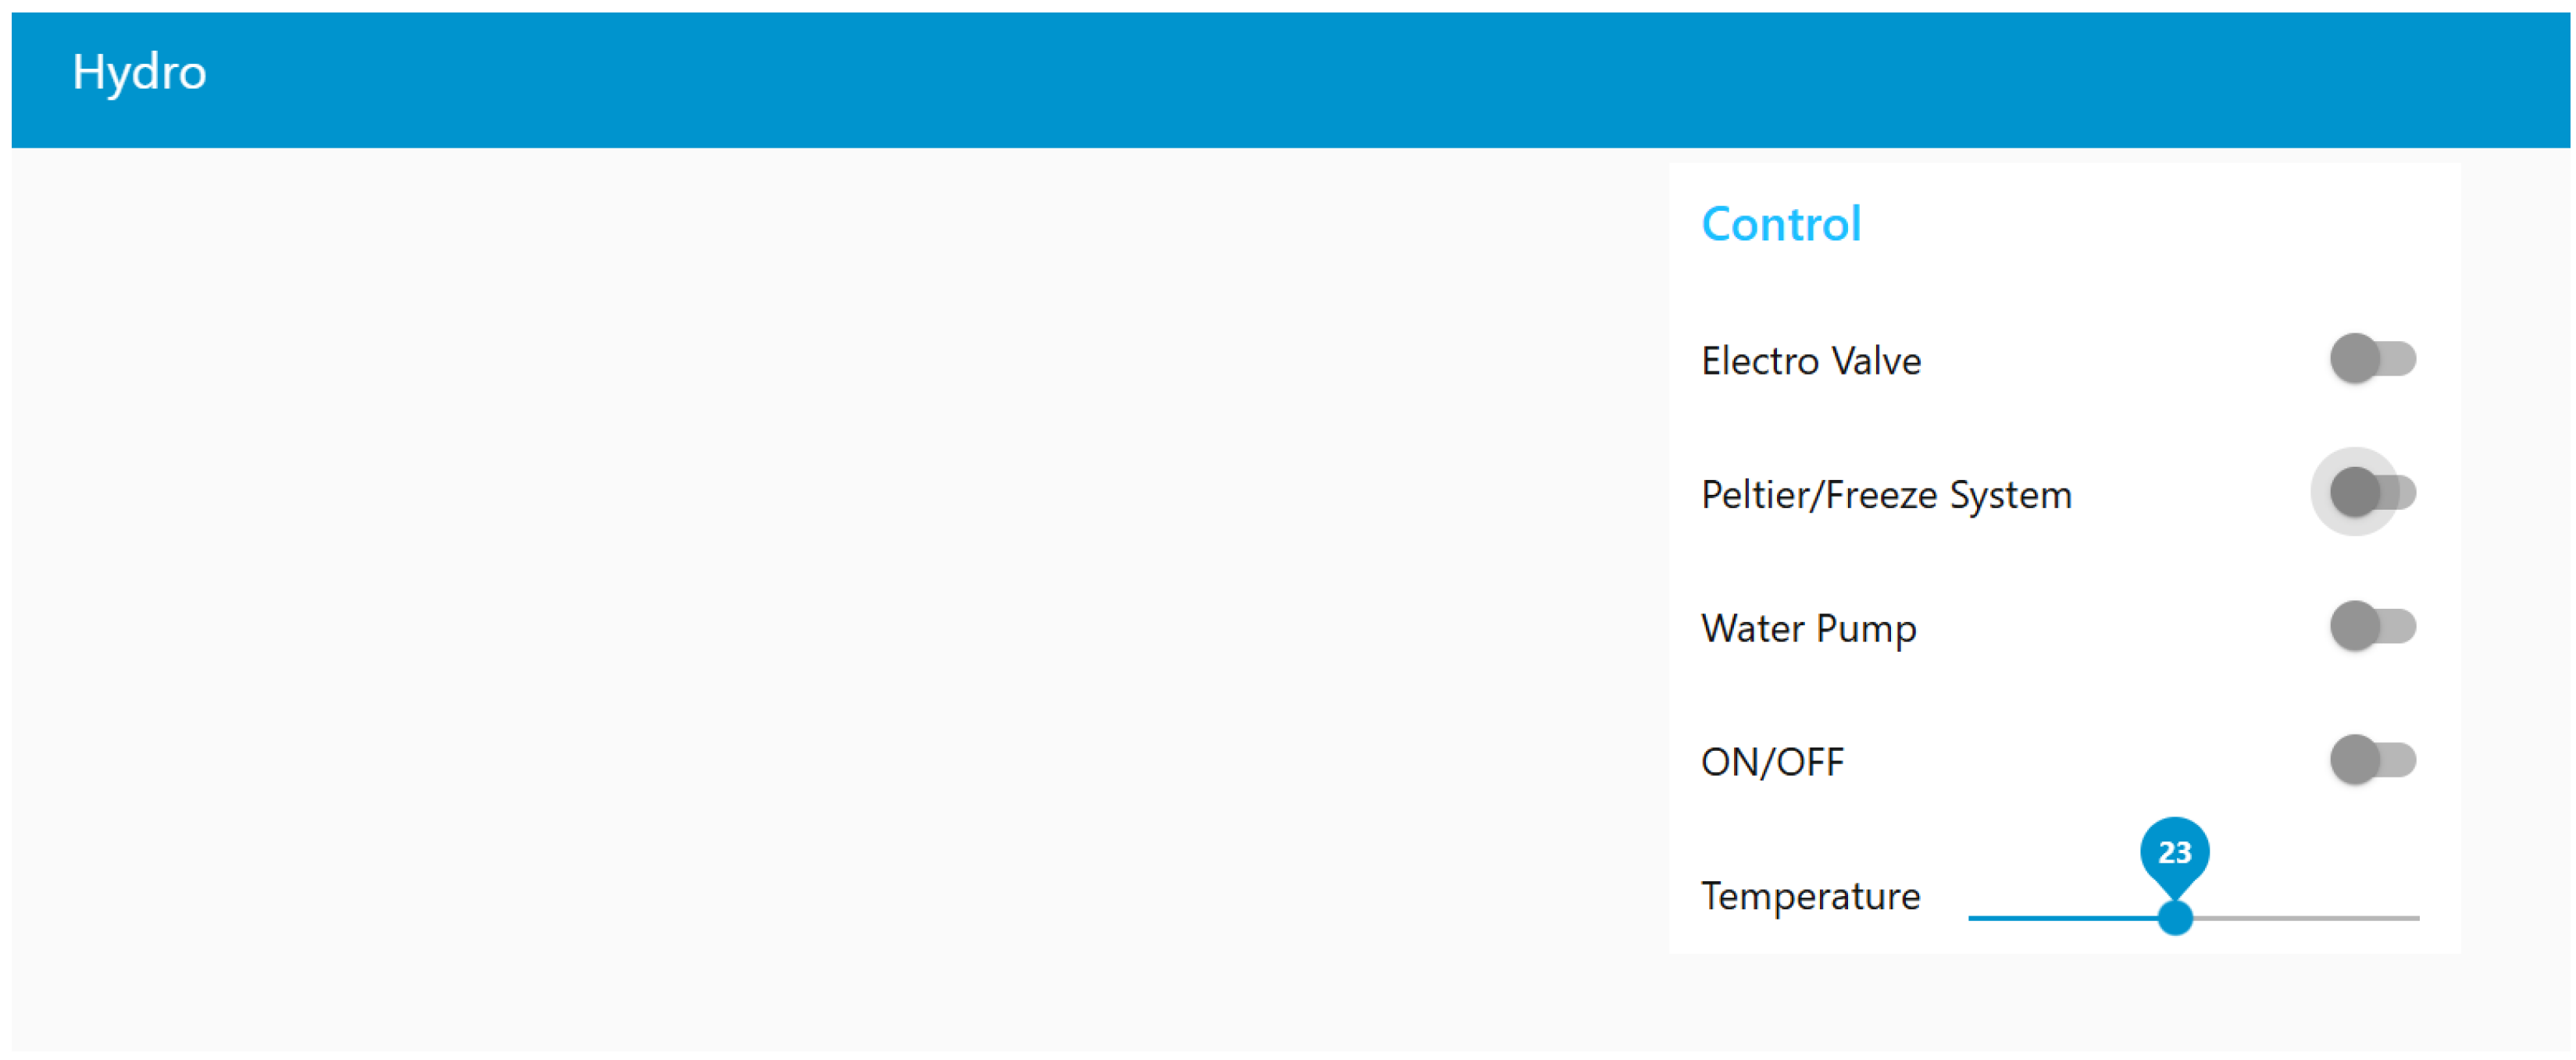Click the gray track of Electro Valve switch
The image size is (2576, 1060).
pyautogui.click(x=2400, y=358)
